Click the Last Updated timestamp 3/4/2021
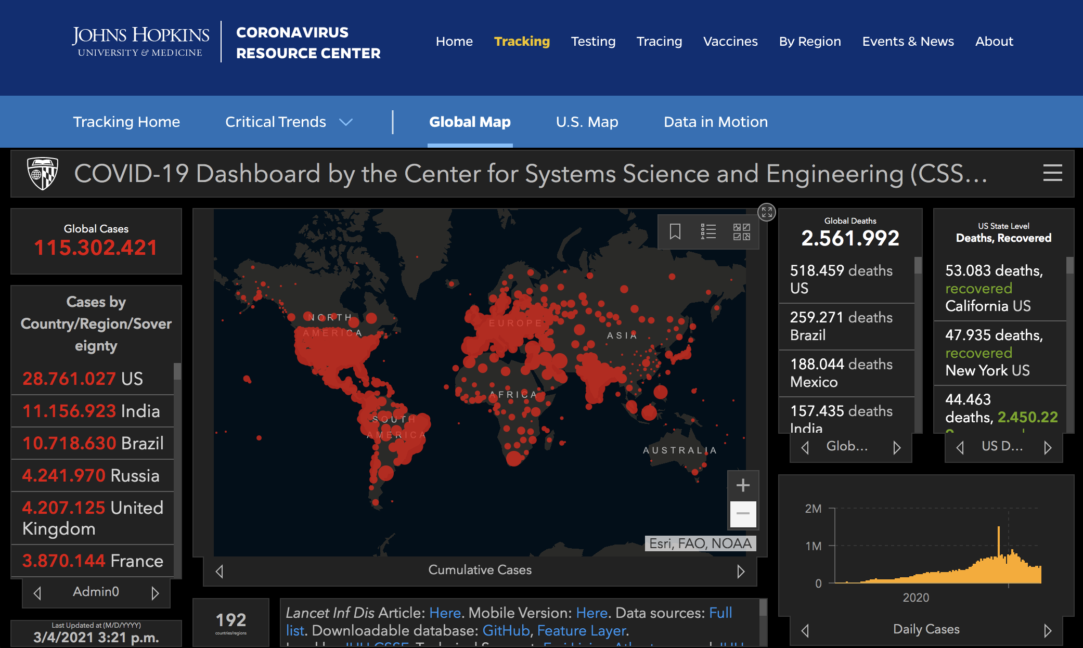The image size is (1083, 648). point(96,638)
